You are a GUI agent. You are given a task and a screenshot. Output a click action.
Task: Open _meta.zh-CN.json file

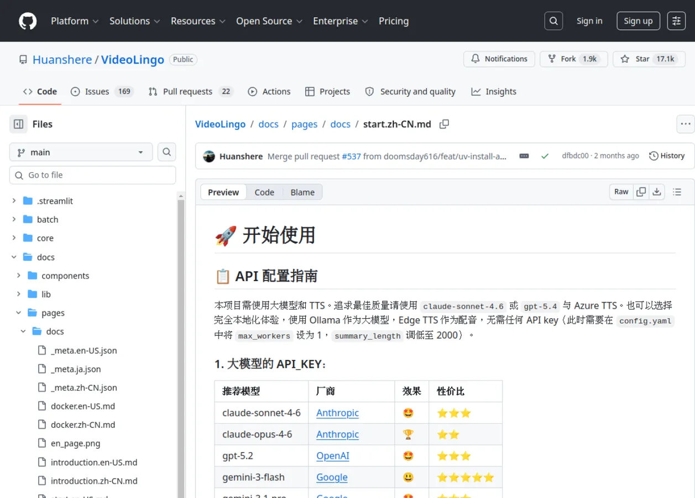pyautogui.click(x=83, y=387)
